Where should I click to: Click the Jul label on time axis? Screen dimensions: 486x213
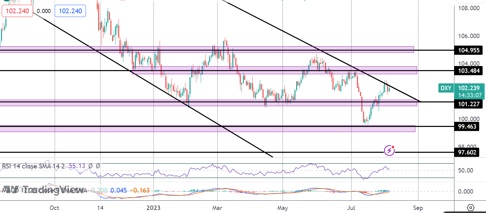pos(352,208)
